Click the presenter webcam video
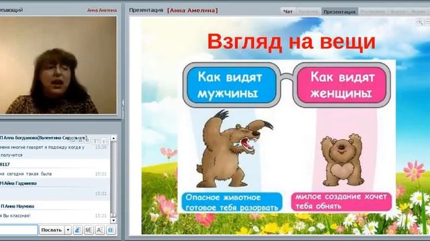 click(x=58, y=65)
